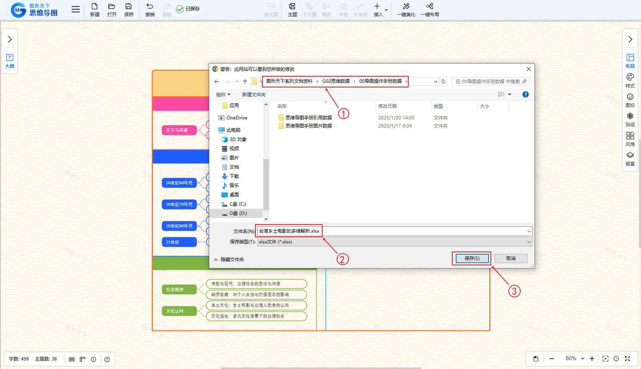Open the save type dropdown showing xlsx文件
641x369 pixels.
(x=529, y=241)
